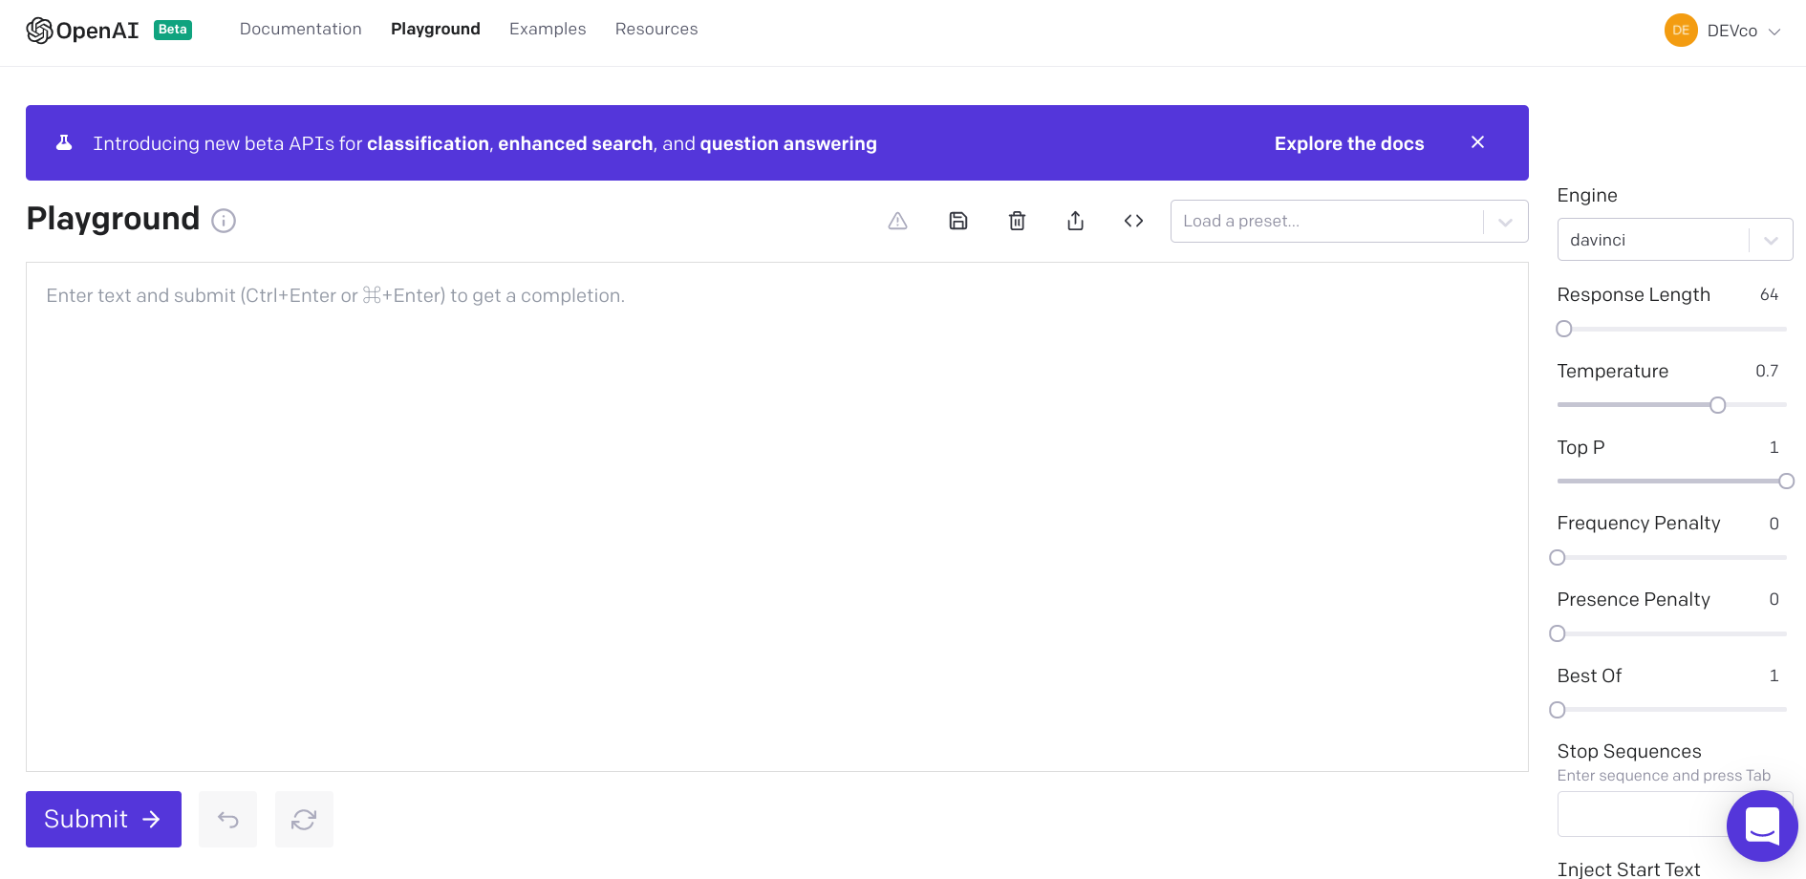
Task: Share the current preset
Action: (x=1075, y=221)
